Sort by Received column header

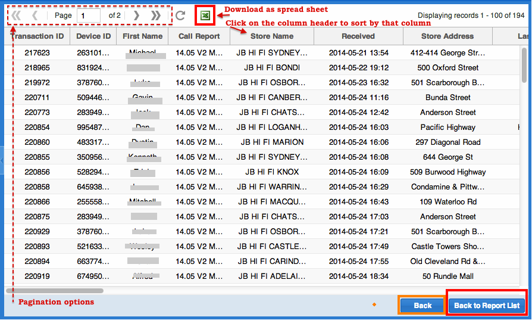(358, 36)
